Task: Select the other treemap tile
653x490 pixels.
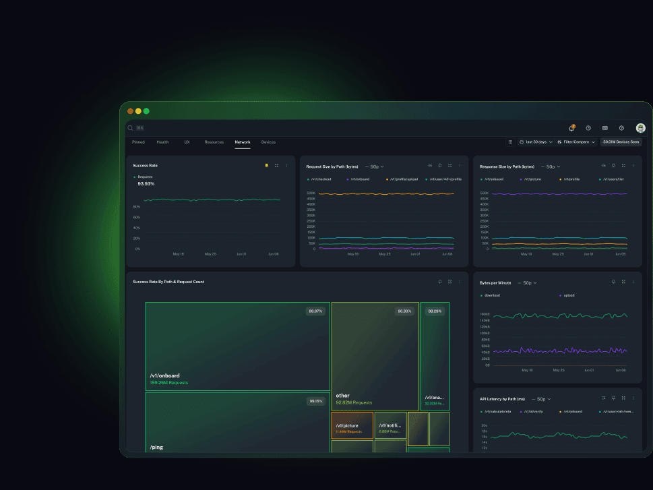Action: tap(375, 357)
